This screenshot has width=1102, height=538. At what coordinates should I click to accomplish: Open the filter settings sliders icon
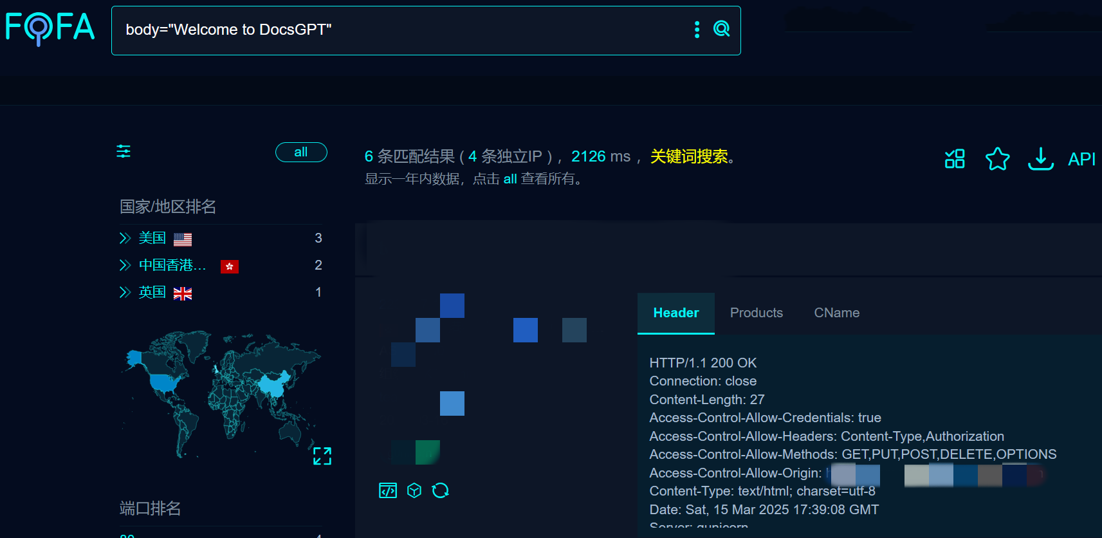[x=124, y=152]
